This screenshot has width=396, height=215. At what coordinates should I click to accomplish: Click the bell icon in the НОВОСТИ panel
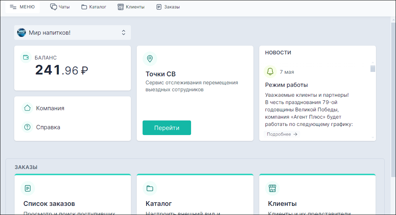click(270, 72)
